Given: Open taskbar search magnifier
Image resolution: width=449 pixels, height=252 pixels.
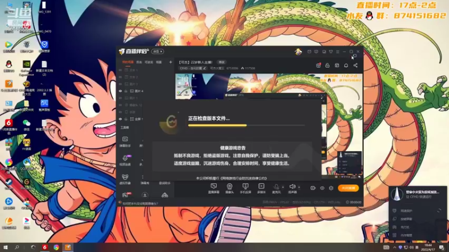Looking at the screenshot, I should click(x=17, y=247).
